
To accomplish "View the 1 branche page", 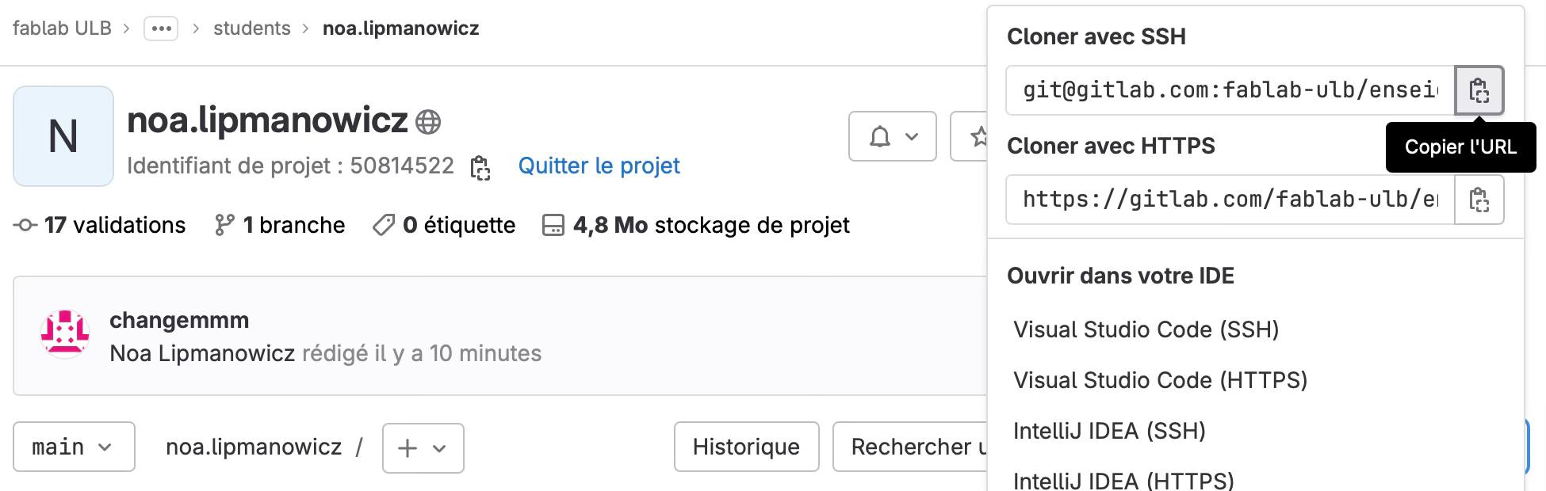I will coord(280,226).
